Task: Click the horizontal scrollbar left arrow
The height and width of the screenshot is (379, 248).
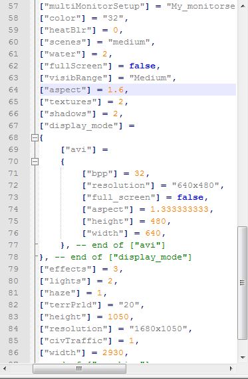Action: point(5,368)
